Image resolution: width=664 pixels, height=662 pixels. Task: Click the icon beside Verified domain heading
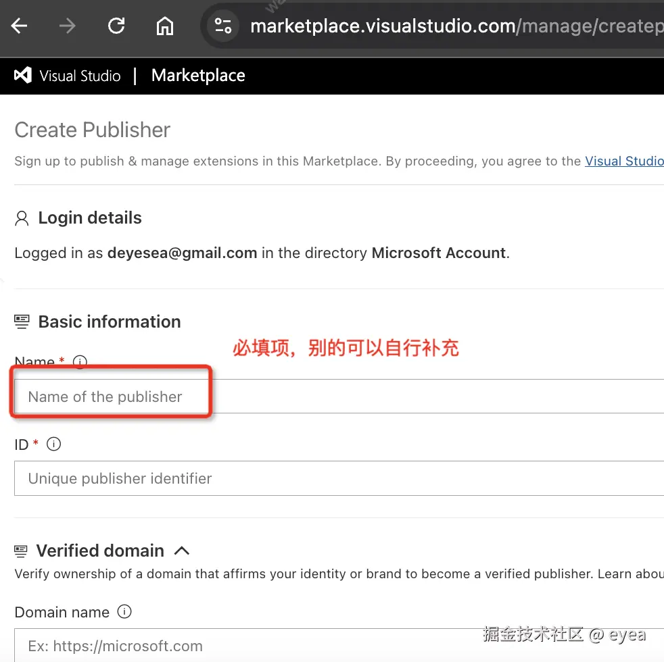tap(22, 550)
